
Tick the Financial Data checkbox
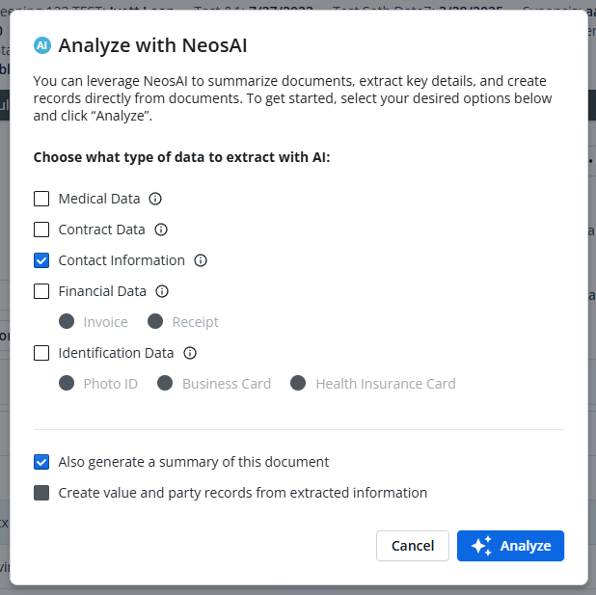[x=41, y=291]
